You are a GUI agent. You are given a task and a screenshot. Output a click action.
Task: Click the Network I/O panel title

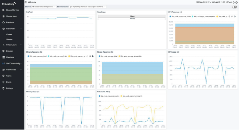(104, 92)
